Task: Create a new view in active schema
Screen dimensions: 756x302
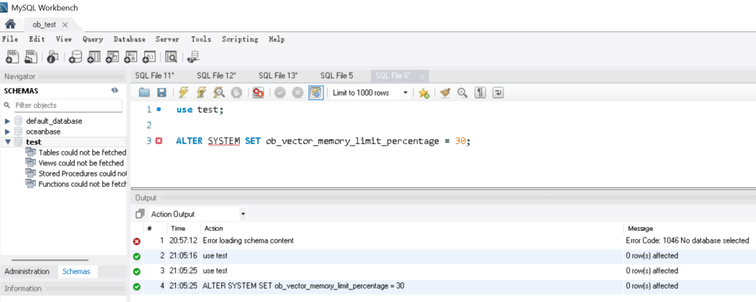Action: pyautogui.click(x=112, y=57)
